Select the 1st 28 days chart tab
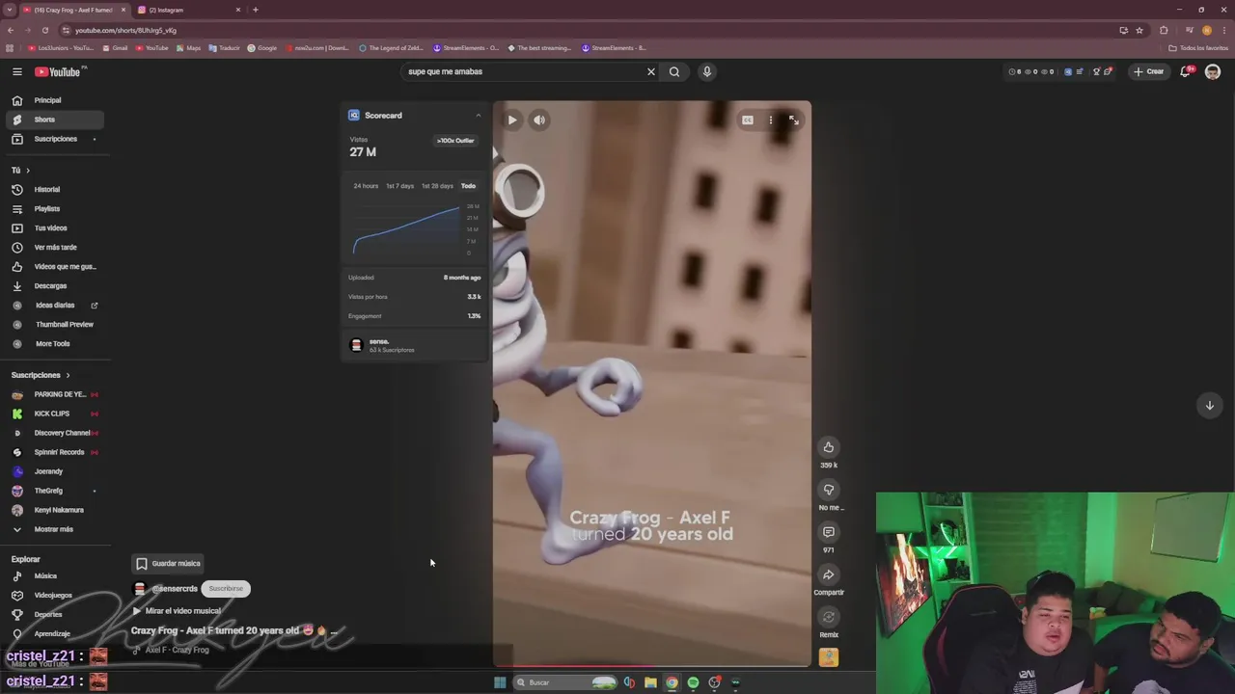1235x694 pixels. [437, 186]
